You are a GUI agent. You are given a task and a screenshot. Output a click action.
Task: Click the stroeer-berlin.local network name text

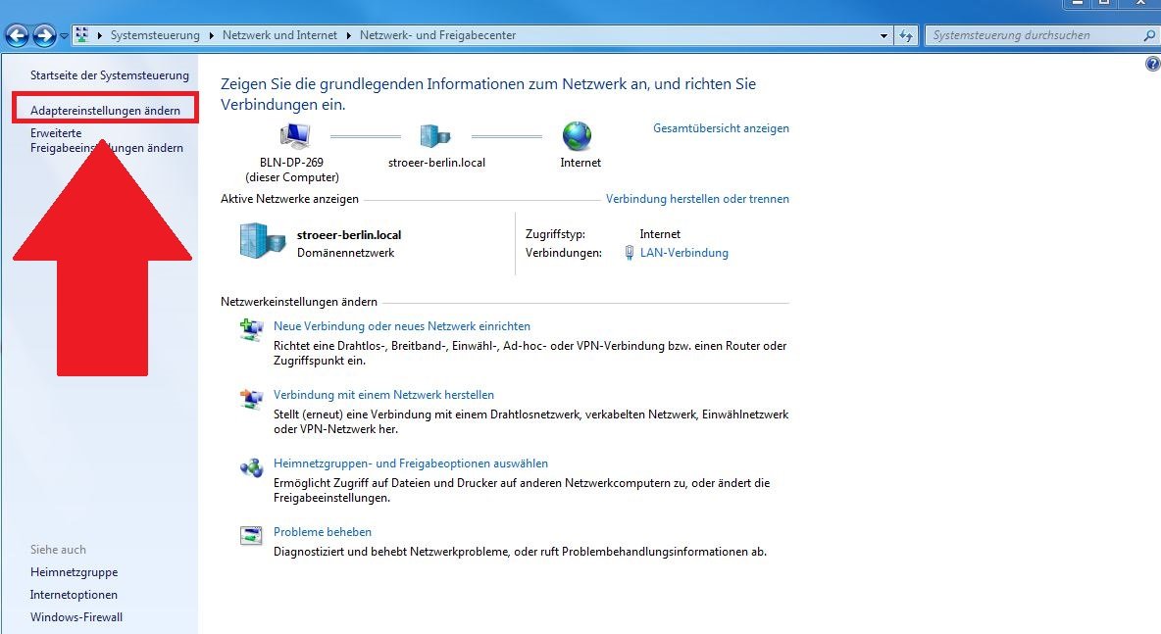pyautogui.click(x=349, y=235)
